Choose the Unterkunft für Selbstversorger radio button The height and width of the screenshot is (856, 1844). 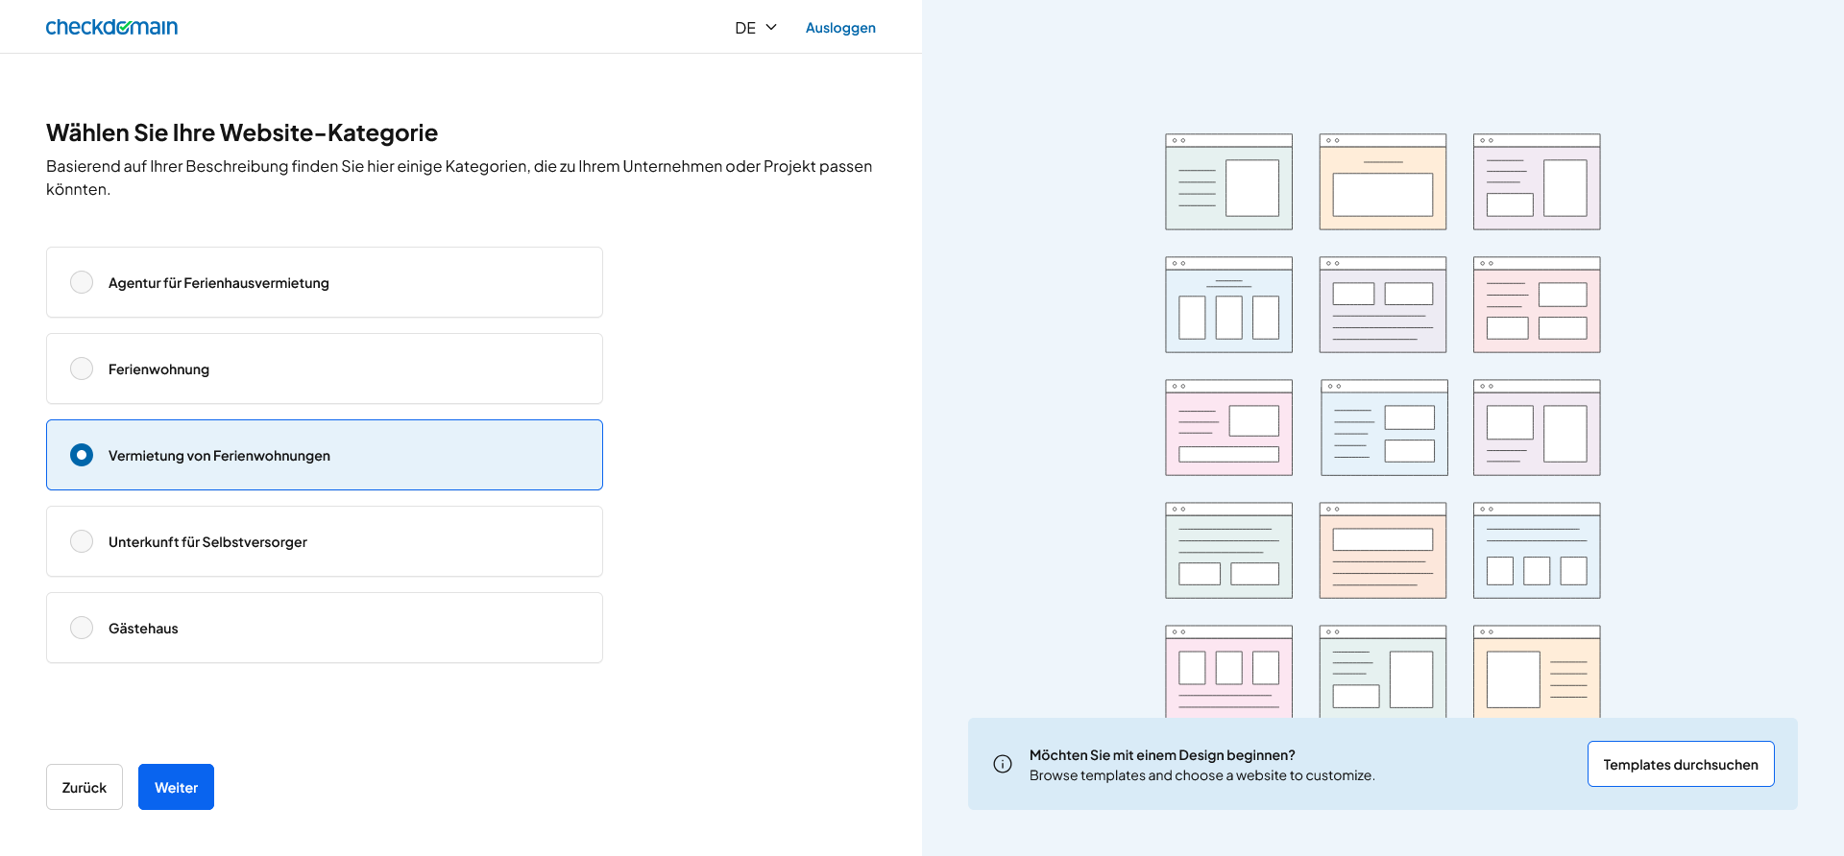click(x=82, y=541)
